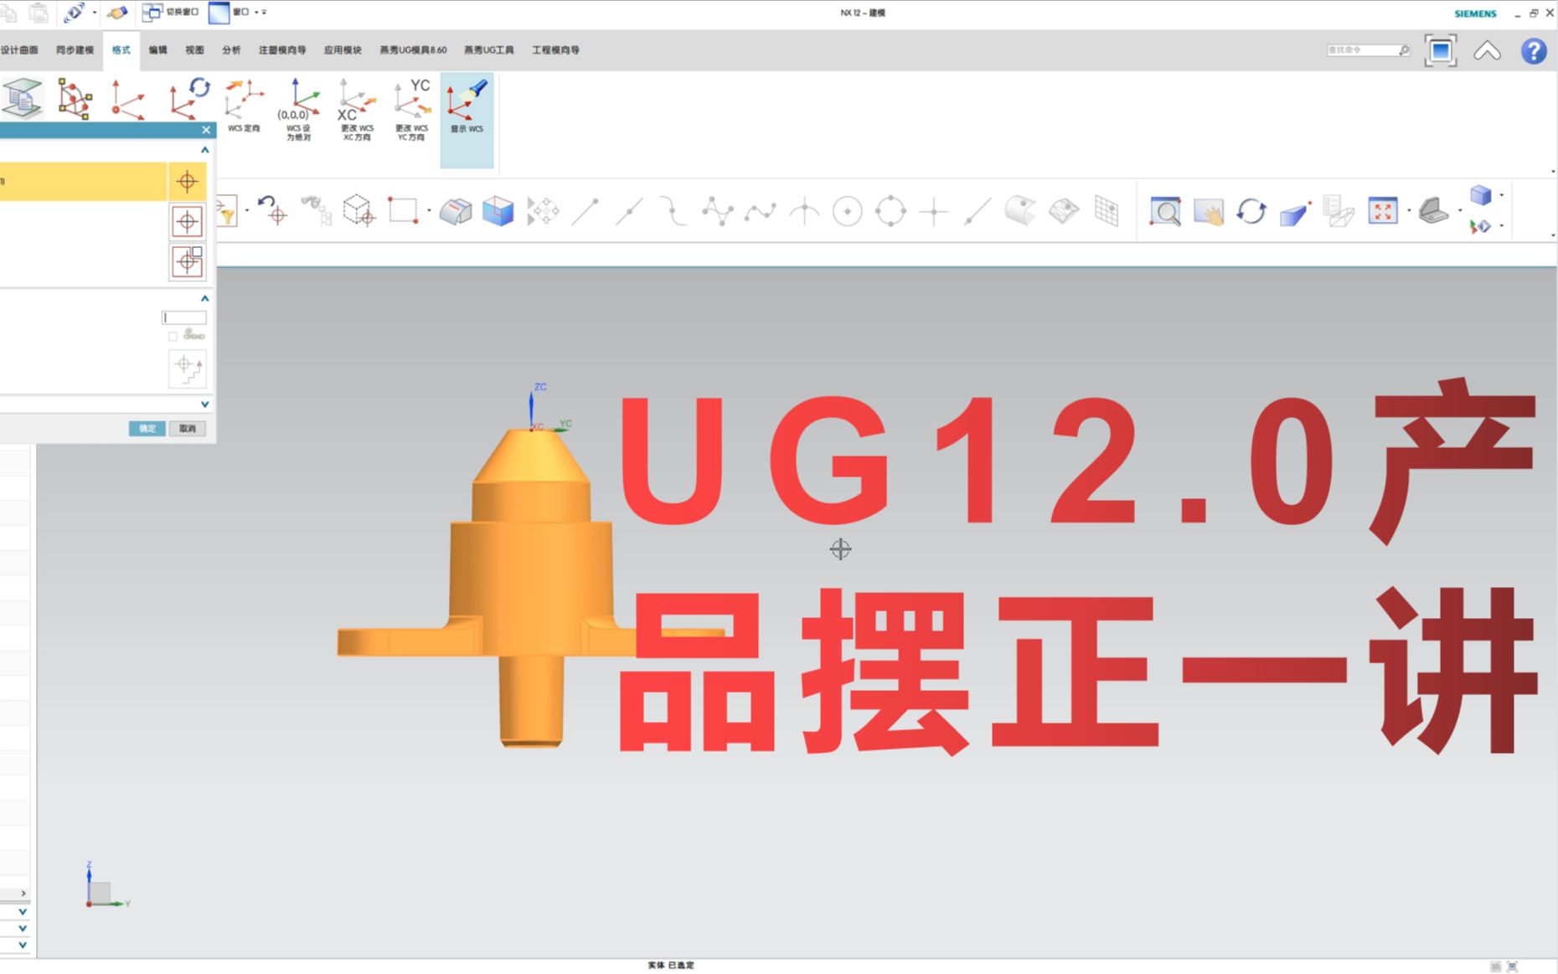The height and width of the screenshot is (974, 1558).
Task: Click the 取消 button
Action: tap(187, 429)
